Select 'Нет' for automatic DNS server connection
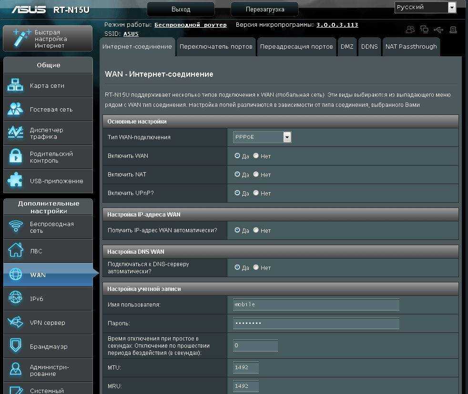The height and width of the screenshot is (394, 468). pyautogui.click(x=256, y=268)
